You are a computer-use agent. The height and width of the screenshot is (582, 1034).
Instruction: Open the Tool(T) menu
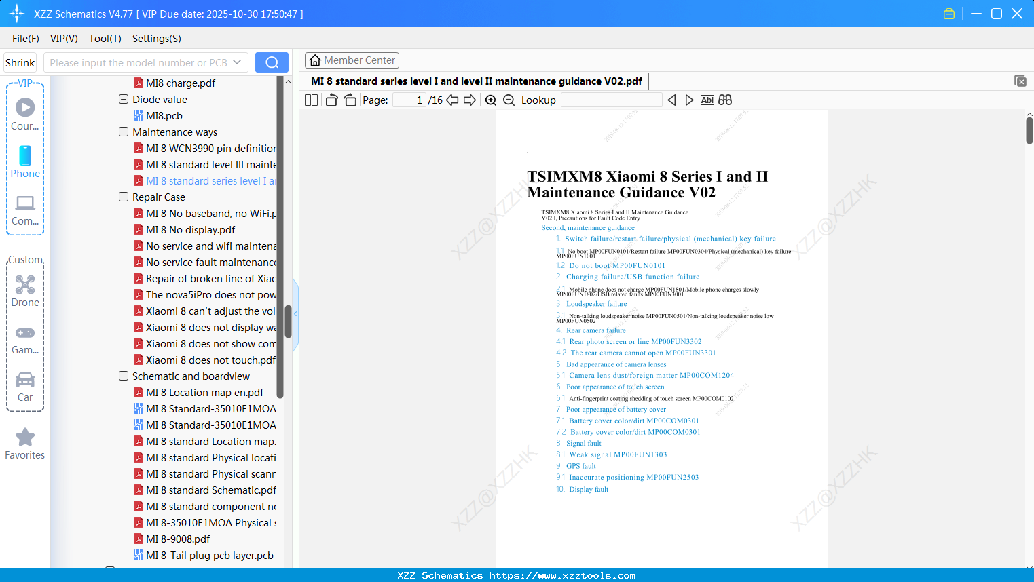tap(105, 39)
